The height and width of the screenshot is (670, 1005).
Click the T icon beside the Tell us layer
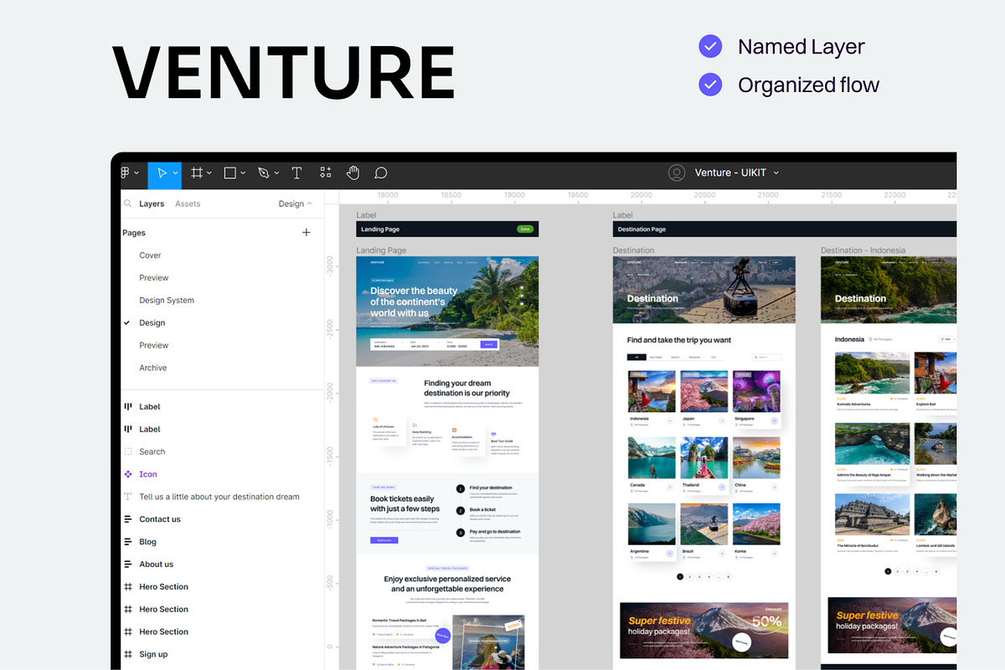click(128, 497)
